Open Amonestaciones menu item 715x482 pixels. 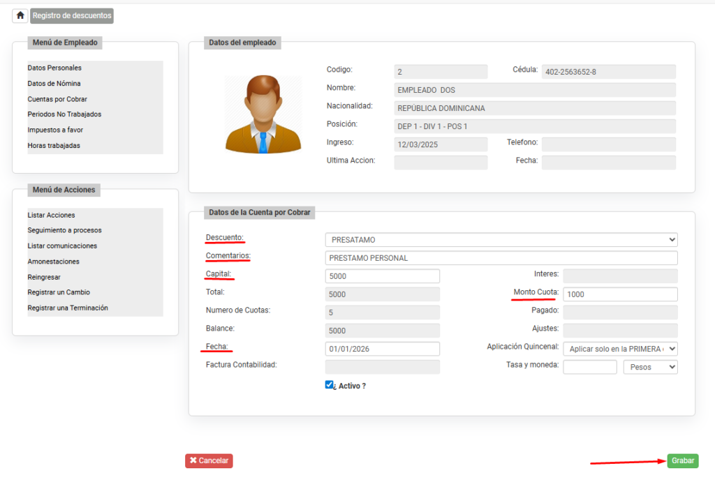(53, 262)
